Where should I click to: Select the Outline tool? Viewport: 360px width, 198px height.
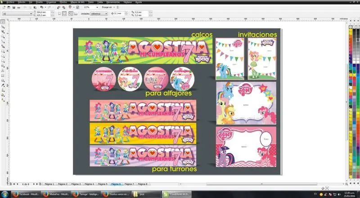(x=3, y=90)
